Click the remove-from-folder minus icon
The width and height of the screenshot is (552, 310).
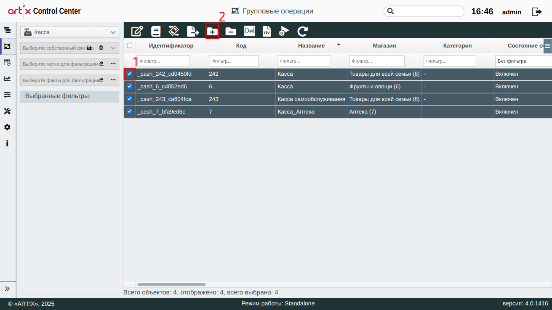[x=231, y=31]
